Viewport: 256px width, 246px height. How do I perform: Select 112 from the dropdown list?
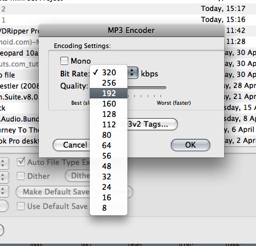tap(109, 124)
